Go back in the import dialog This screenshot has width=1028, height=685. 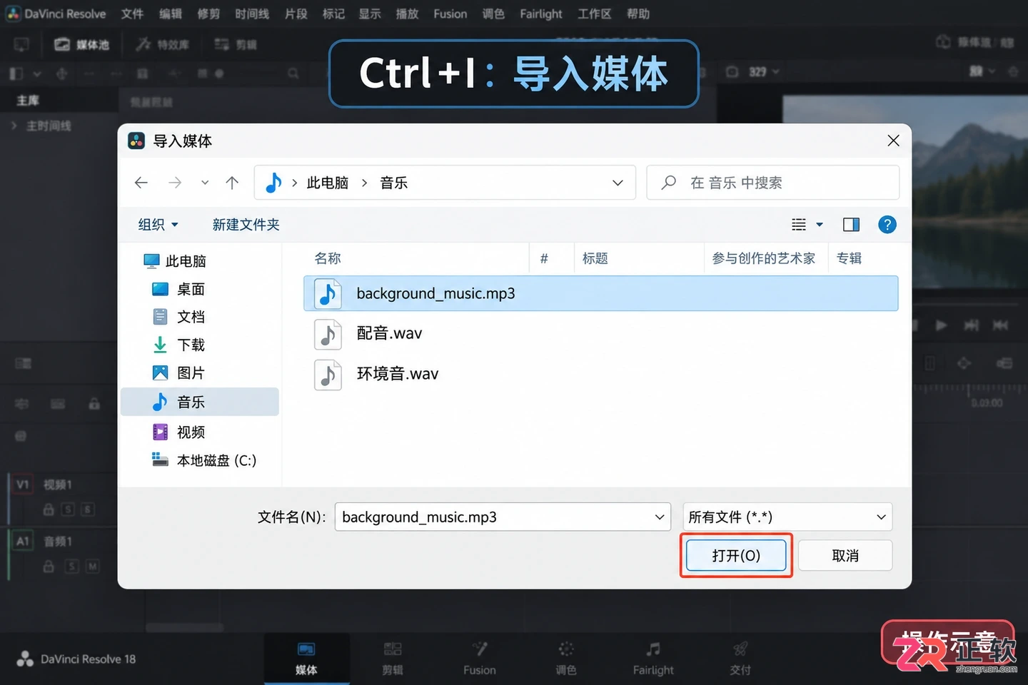[x=141, y=183]
